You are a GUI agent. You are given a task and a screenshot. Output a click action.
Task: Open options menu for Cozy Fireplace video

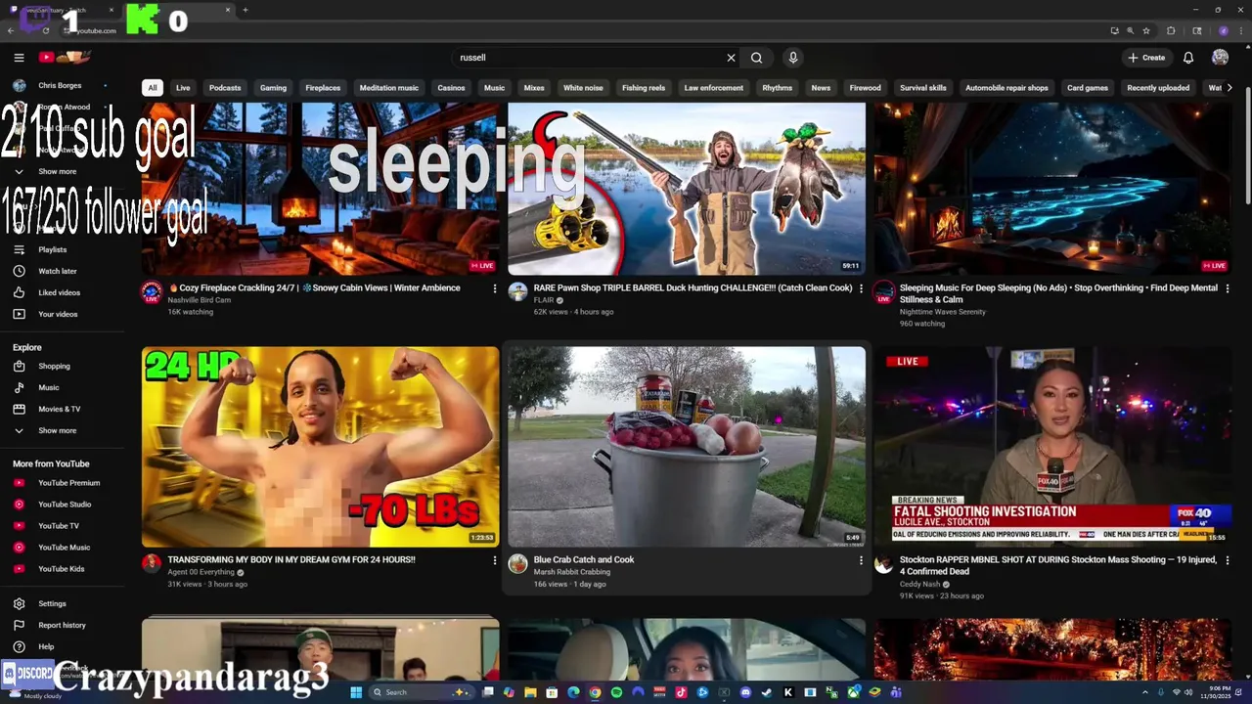click(494, 288)
